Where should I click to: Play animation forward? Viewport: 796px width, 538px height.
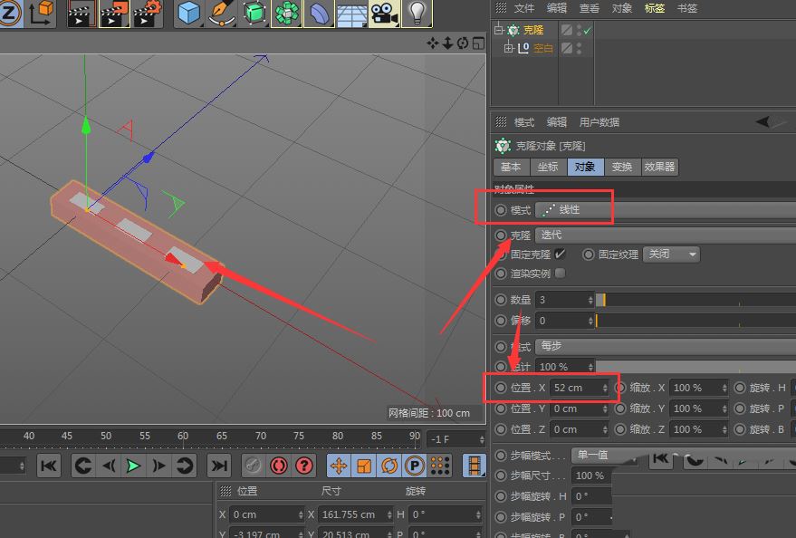[x=133, y=466]
